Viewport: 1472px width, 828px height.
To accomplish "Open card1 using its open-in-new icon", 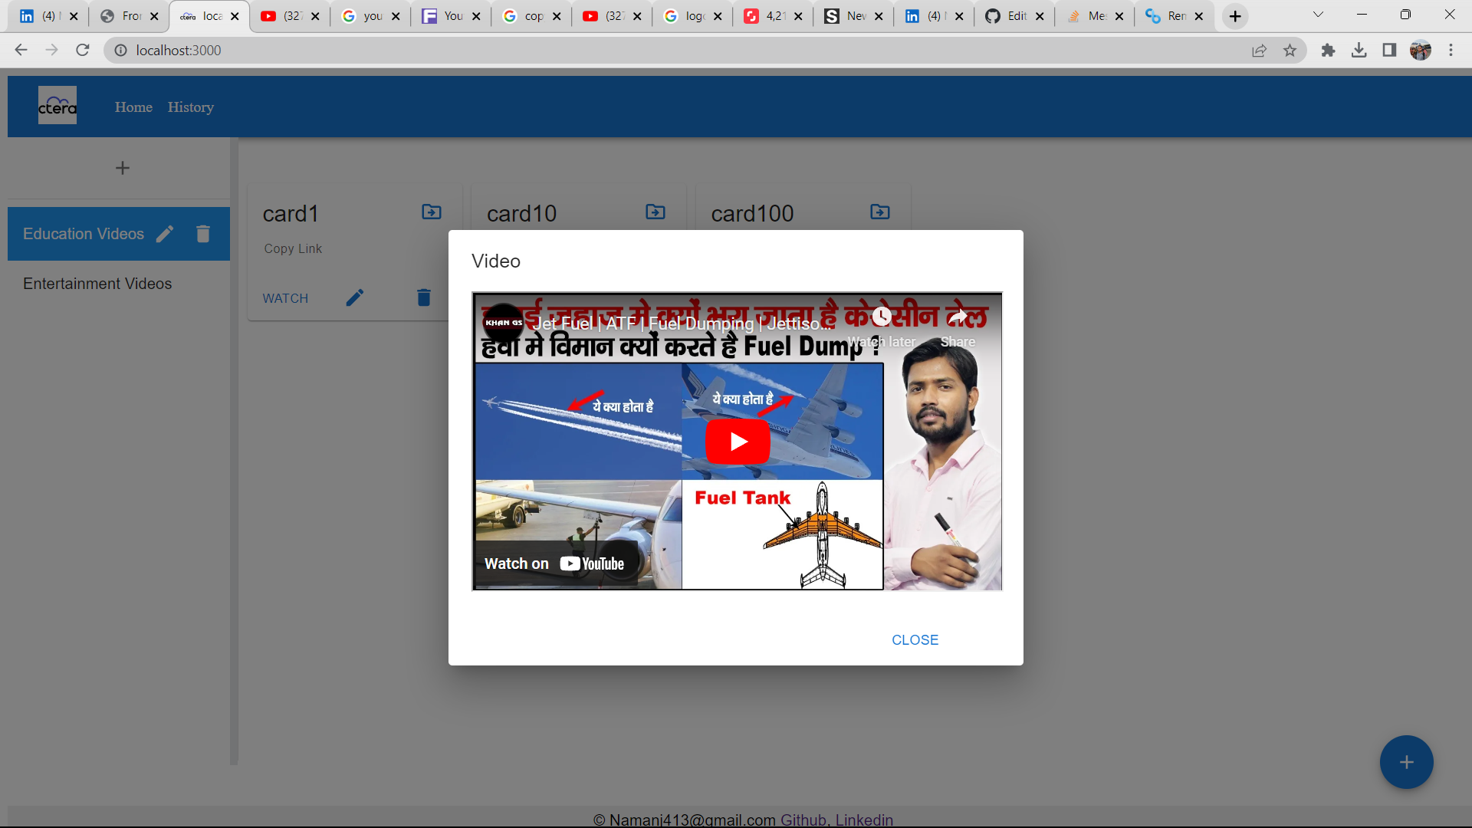I will 431,212.
